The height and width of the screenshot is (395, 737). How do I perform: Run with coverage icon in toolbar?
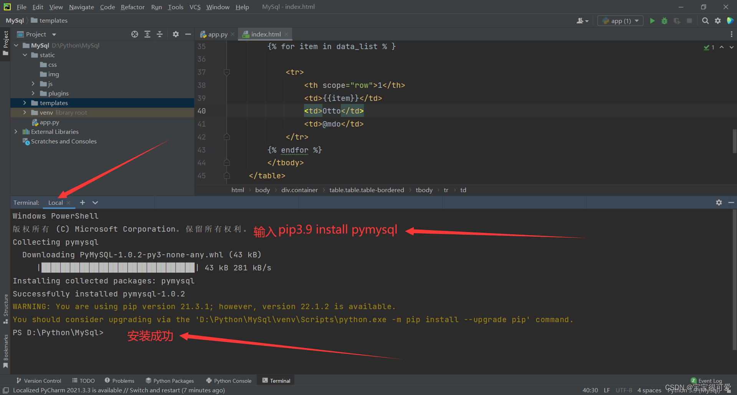pyautogui.click(x=677, y=21)
